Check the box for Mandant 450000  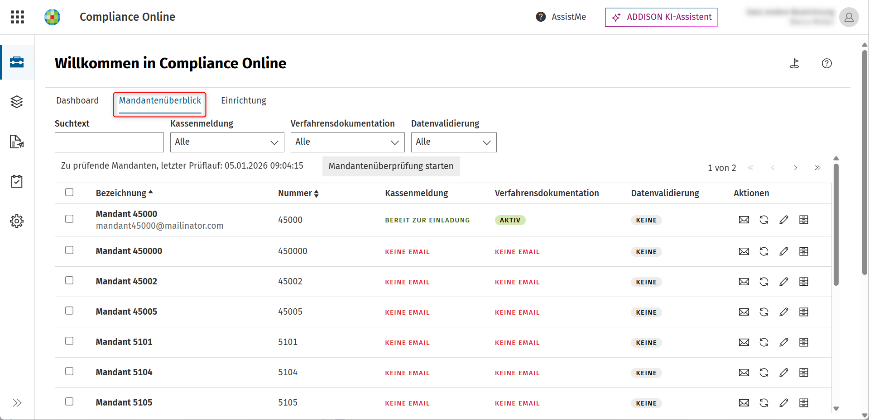(x=69, y=250)
